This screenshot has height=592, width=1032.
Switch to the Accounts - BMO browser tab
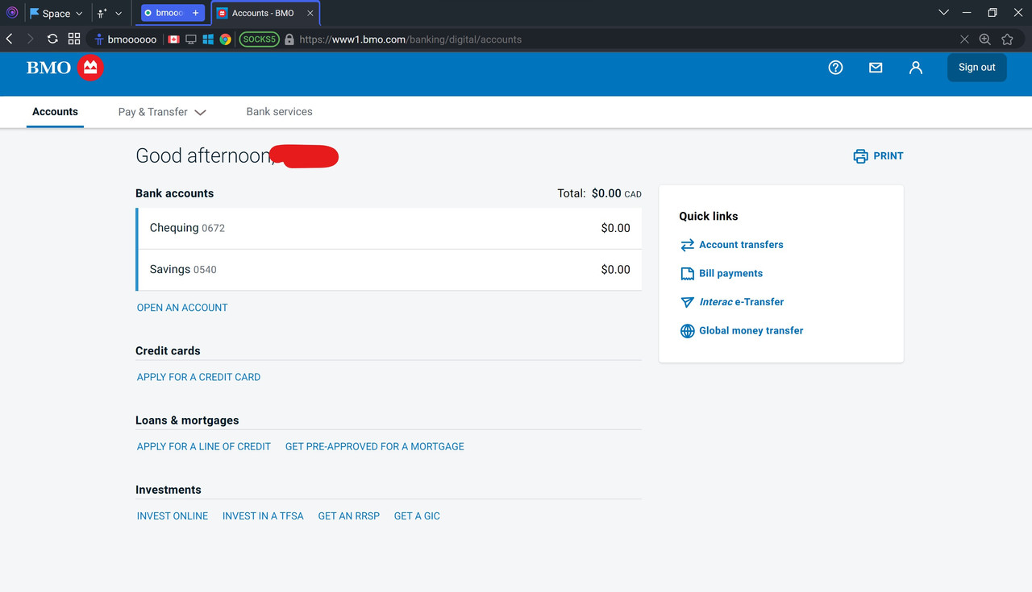[266, 13]
